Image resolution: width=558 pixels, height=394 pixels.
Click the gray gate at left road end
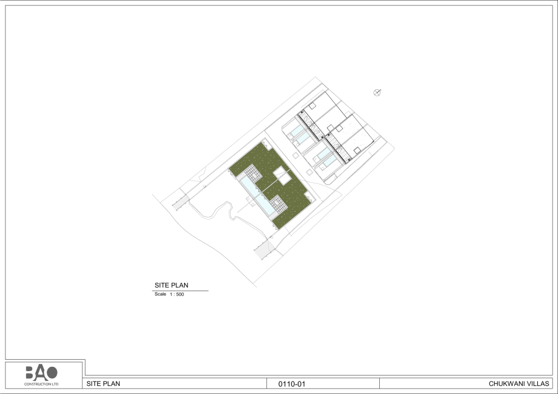click(x=180, y=203)
